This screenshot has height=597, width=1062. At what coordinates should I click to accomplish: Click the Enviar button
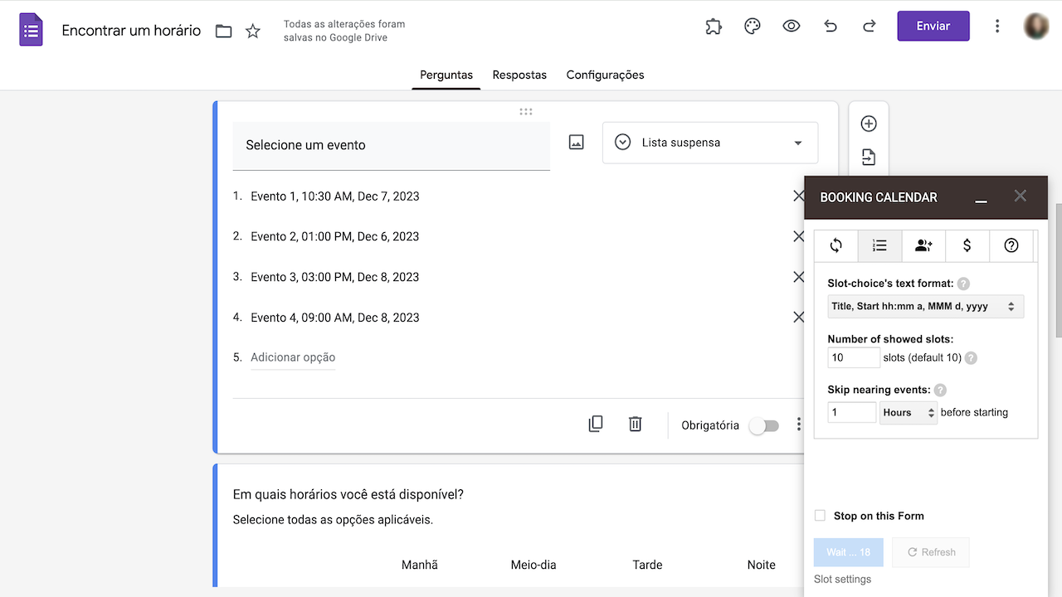pyautogui.click(x=933, y=27)
